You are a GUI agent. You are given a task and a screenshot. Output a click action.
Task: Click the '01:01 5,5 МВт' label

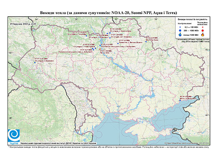click(124, 40)
